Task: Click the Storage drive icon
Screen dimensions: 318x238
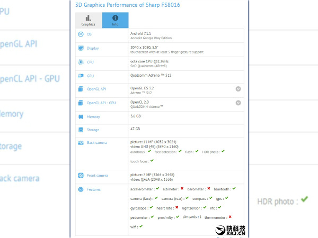Action: [x=81, y=130]
